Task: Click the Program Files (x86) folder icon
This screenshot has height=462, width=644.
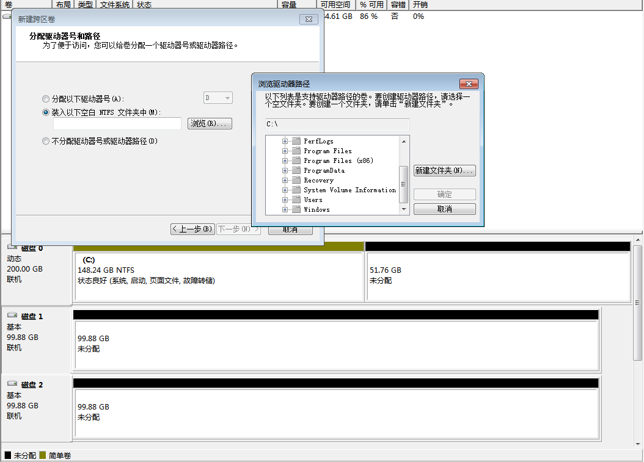Action: tap(296, 161)
